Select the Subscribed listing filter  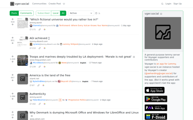click(x=43, y=13)
